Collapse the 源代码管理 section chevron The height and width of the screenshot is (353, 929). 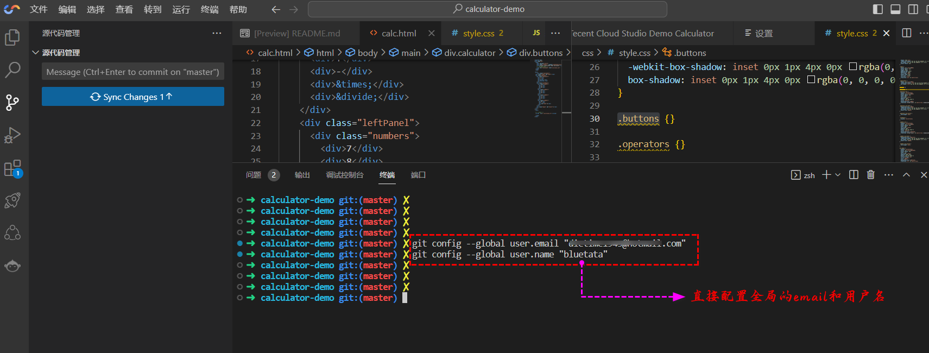click(x=35, y=53)
